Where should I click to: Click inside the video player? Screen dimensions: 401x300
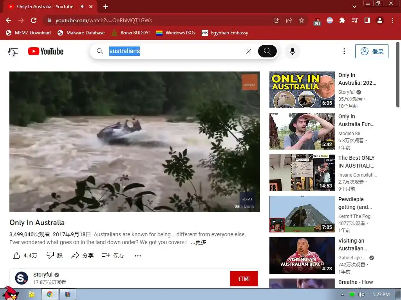pyautogui.click(x=135, y=141)
